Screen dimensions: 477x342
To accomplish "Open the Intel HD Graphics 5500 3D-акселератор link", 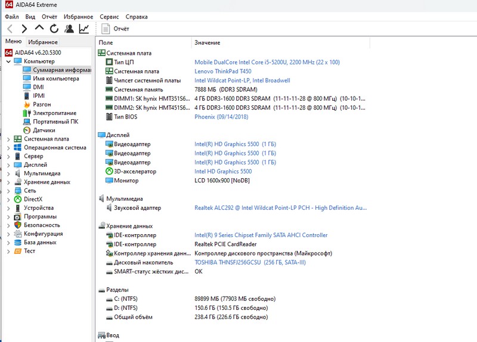I will 223,172.
